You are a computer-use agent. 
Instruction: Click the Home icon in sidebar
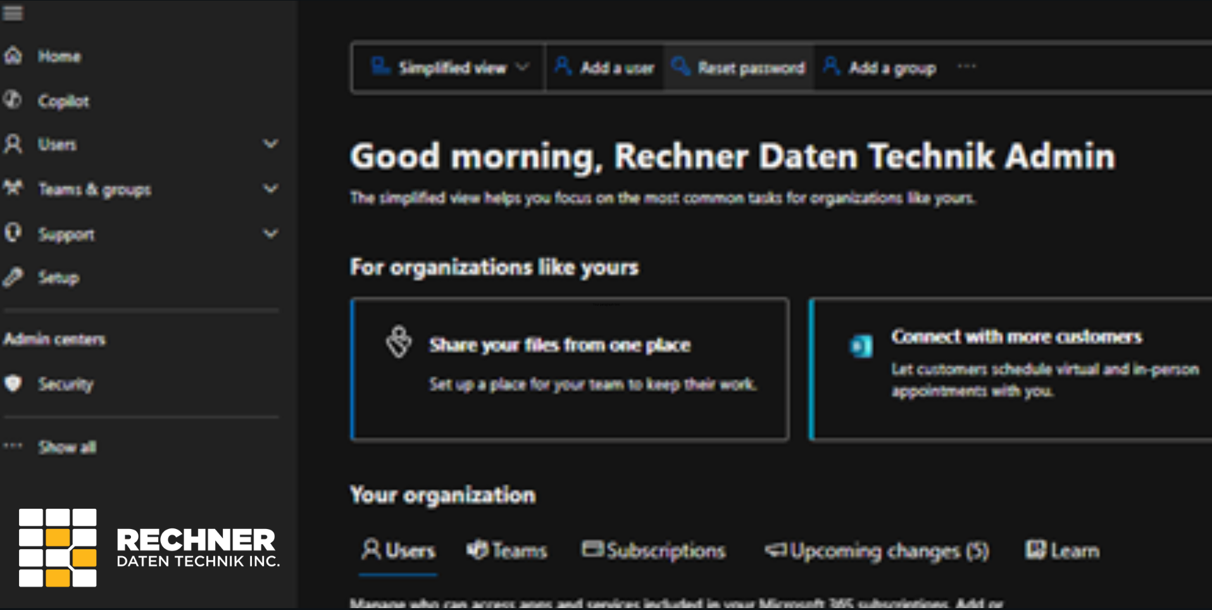pos(13,56)
